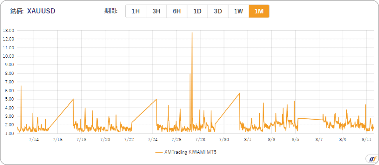Image resolution: width=379 pixels, height=165 pixels.
Task: Click the 8/3 date label
Action: tap(271, 139)
